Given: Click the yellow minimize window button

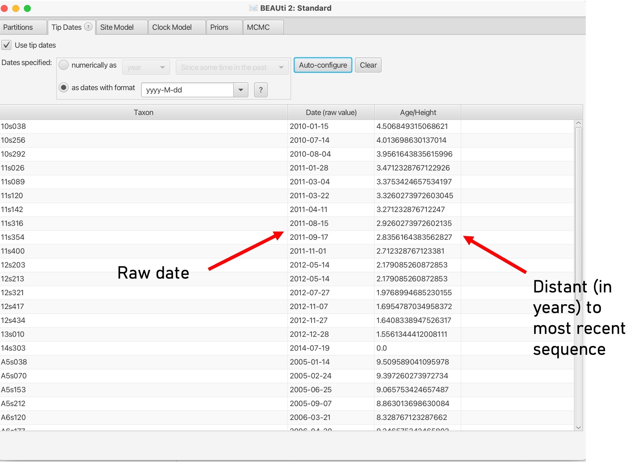Looking at the screenshot, I should [16, 8].
